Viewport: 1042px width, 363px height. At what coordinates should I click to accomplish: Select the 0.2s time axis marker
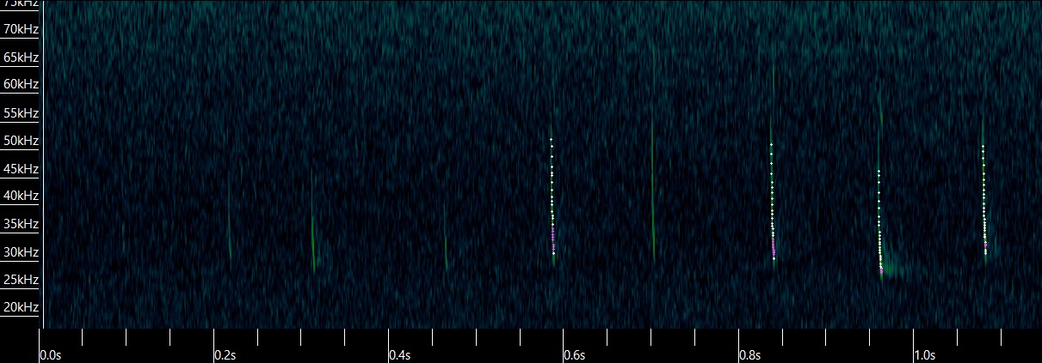click(x=225, y=354)
